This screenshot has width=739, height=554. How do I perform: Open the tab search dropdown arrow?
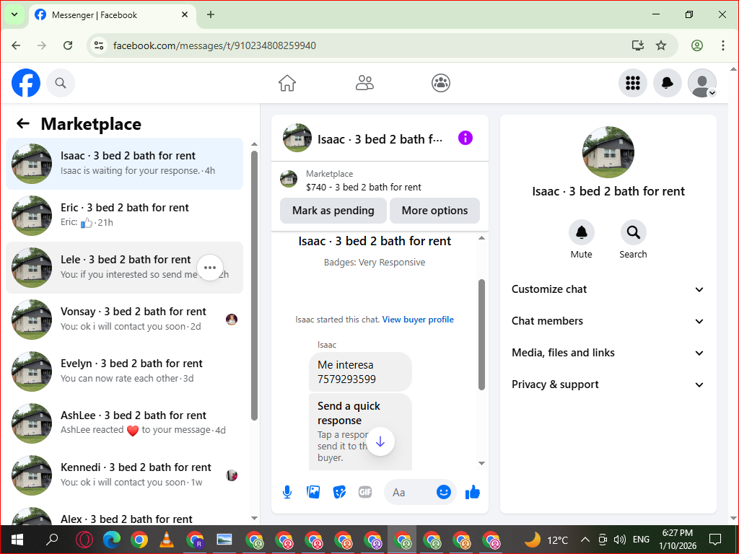[14, 14]
